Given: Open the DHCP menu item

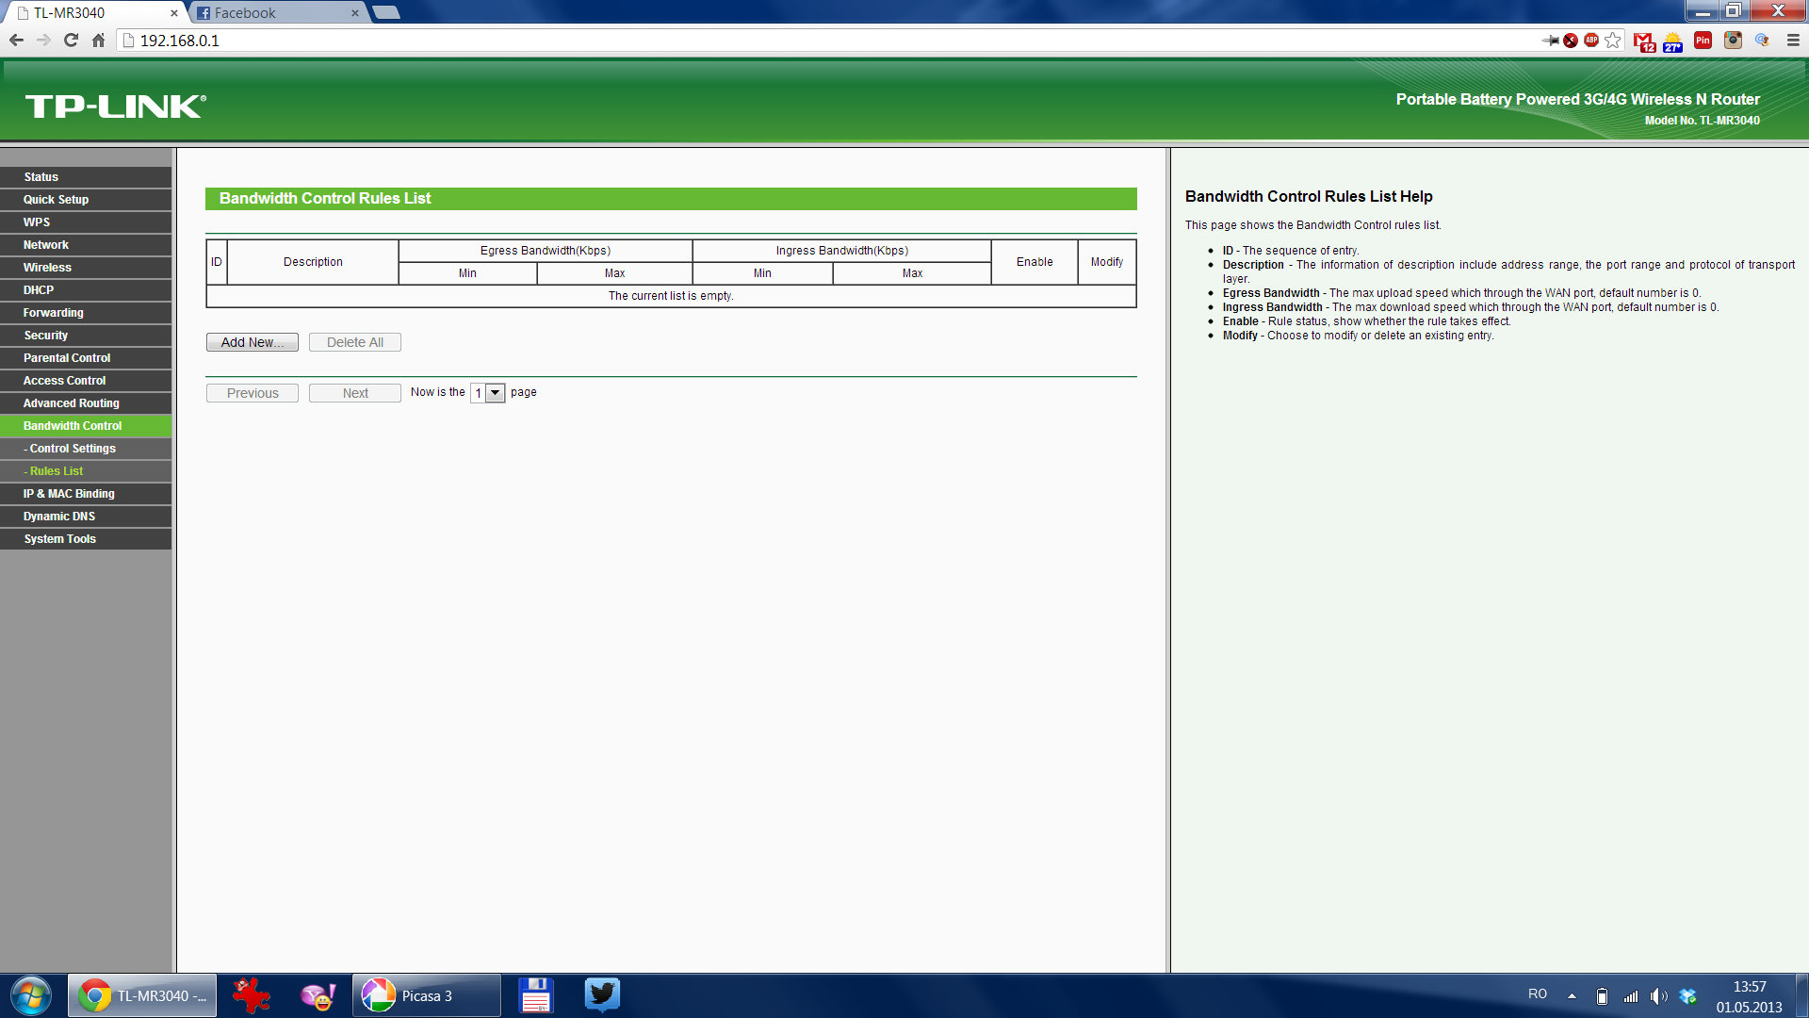Looking at the screenshot, I should [x=86, y=290].
